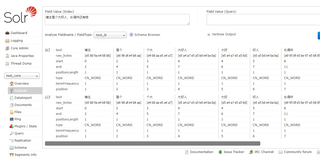Screen dimensions: 320x167
Task: Open the Solr Dashboard
Action: [x=19, y=33]
